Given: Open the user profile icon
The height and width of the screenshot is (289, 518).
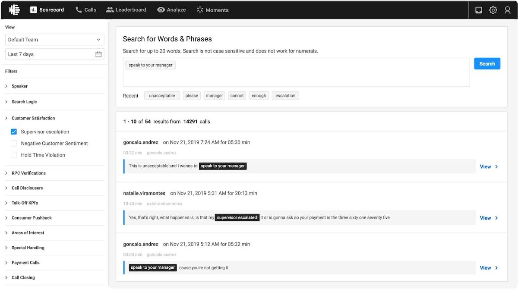Looking at the screenshot, I should coord(508,10).
